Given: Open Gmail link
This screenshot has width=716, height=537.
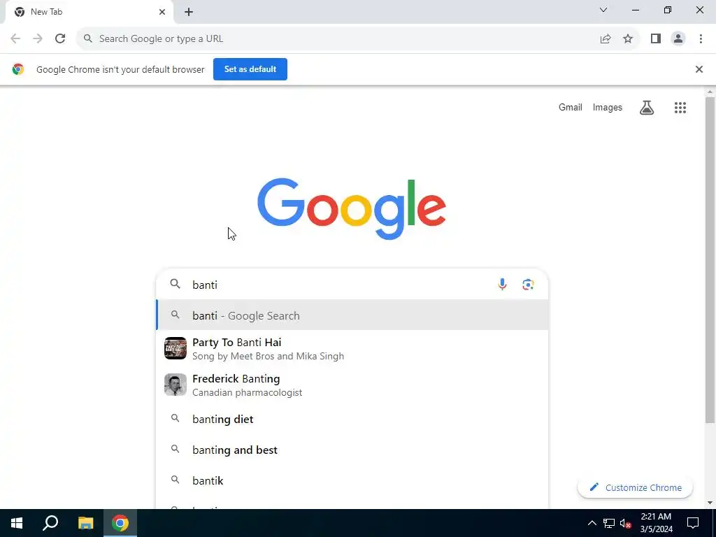Looking at the screenshot, I should (571, 107).
